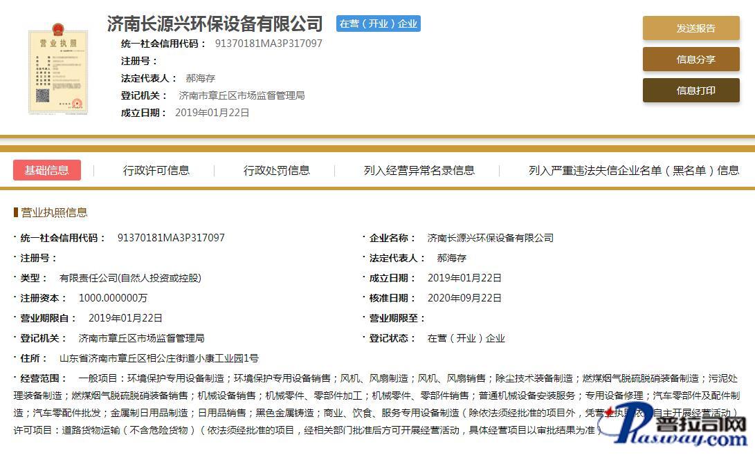Open the 列入严重违法失信企业名单（黑名单）信息 tab
Screen dimensions: 755x455
(634, 170)
